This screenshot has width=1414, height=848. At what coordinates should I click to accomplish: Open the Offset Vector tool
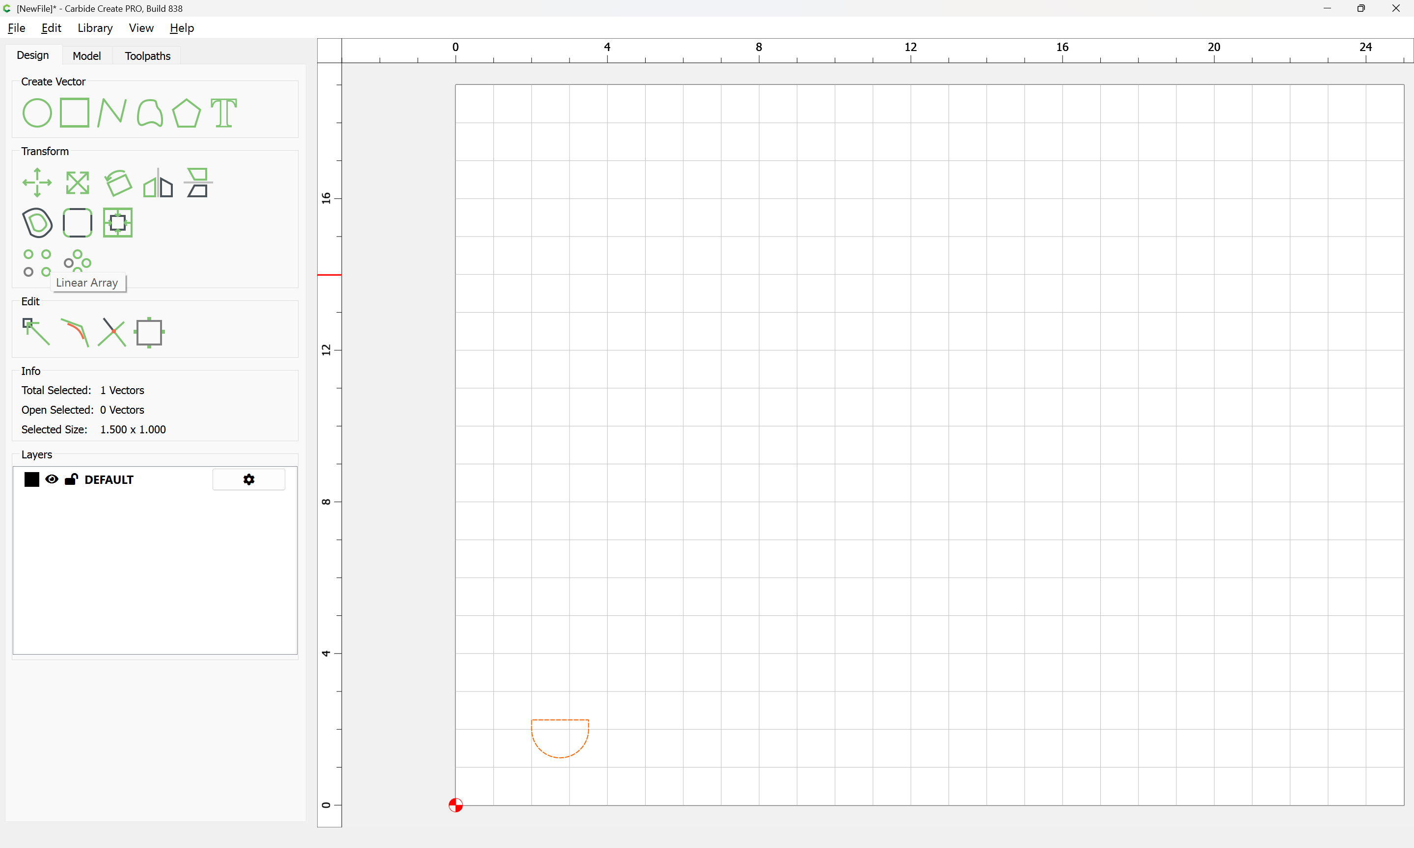37,222
